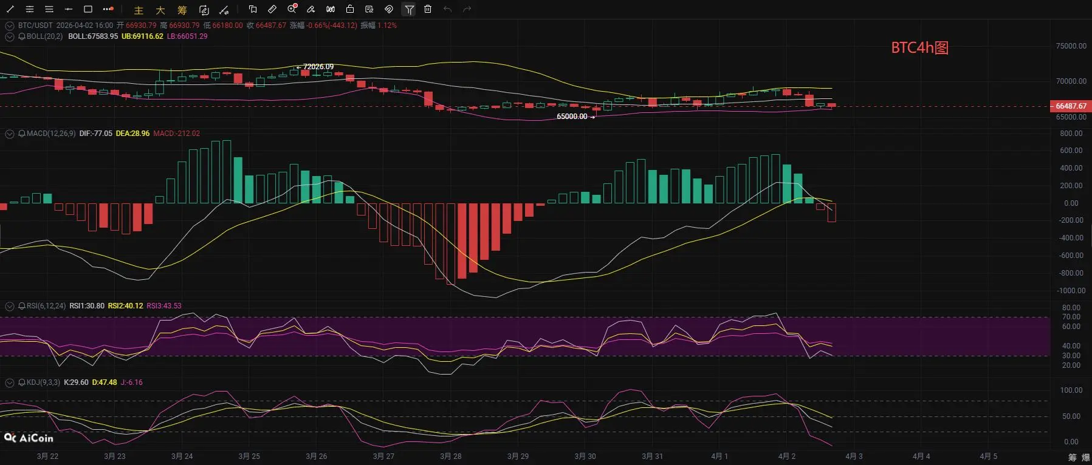
Task: Toggle the 大 large-order indicator
Action: click(x=160, y=10)
